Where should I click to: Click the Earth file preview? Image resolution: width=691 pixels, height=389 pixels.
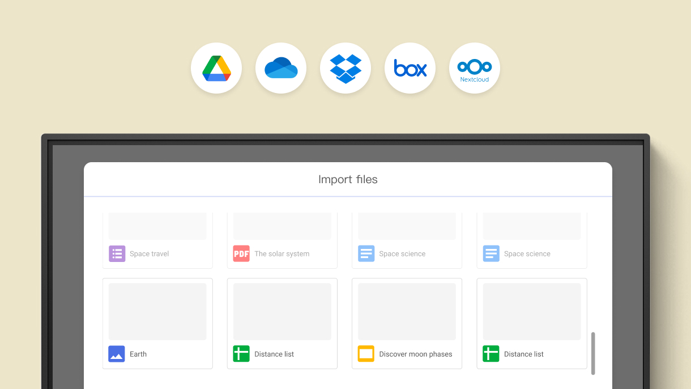(x=157, y=311)
